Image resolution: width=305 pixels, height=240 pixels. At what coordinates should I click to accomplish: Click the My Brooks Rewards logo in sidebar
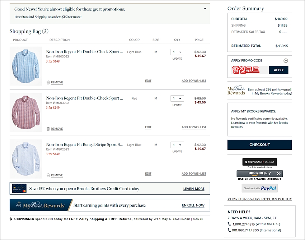pos(236,90)
